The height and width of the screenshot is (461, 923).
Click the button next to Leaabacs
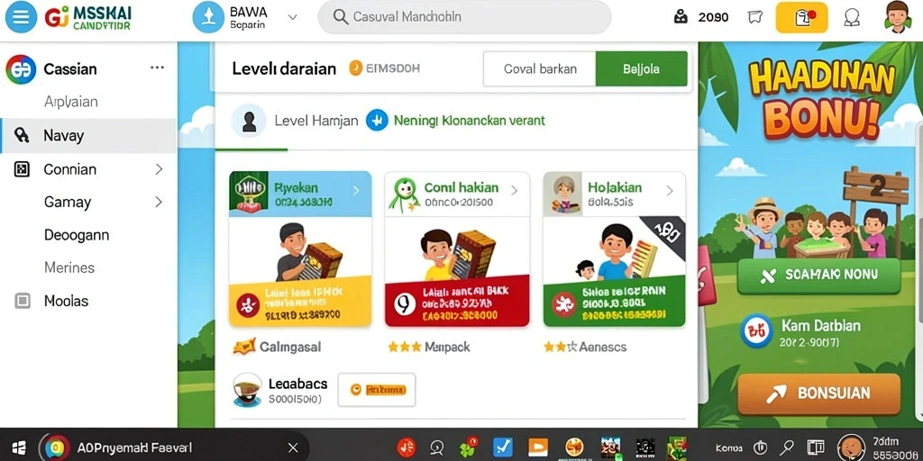[377, 389]
